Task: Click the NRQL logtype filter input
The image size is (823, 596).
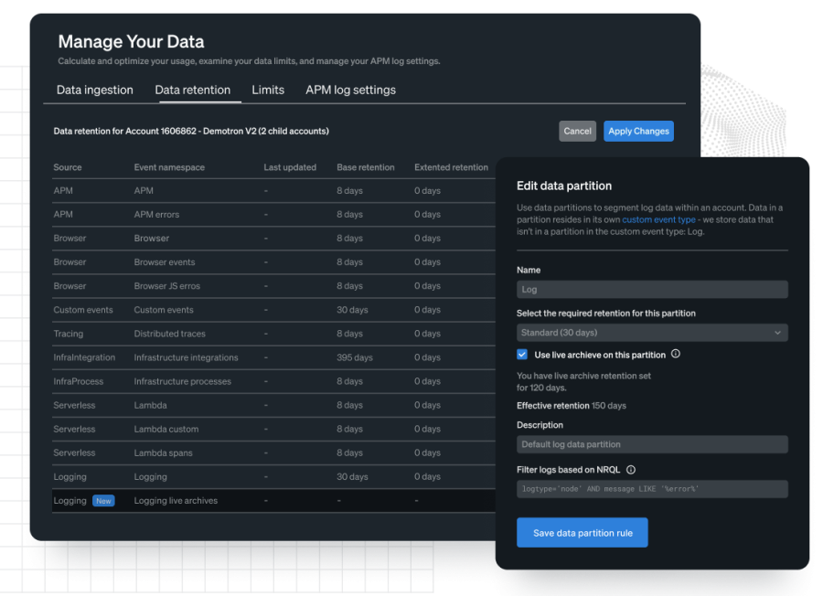Action: (652, 488)
